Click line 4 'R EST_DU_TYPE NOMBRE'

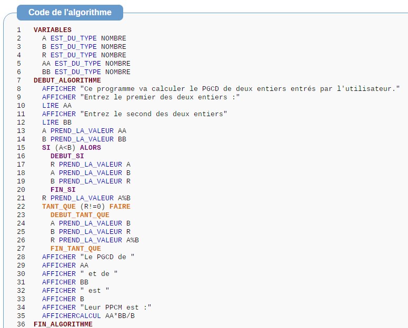click(84, 55)
